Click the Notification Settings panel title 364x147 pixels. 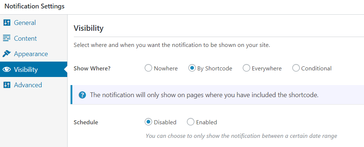point(35,6)
